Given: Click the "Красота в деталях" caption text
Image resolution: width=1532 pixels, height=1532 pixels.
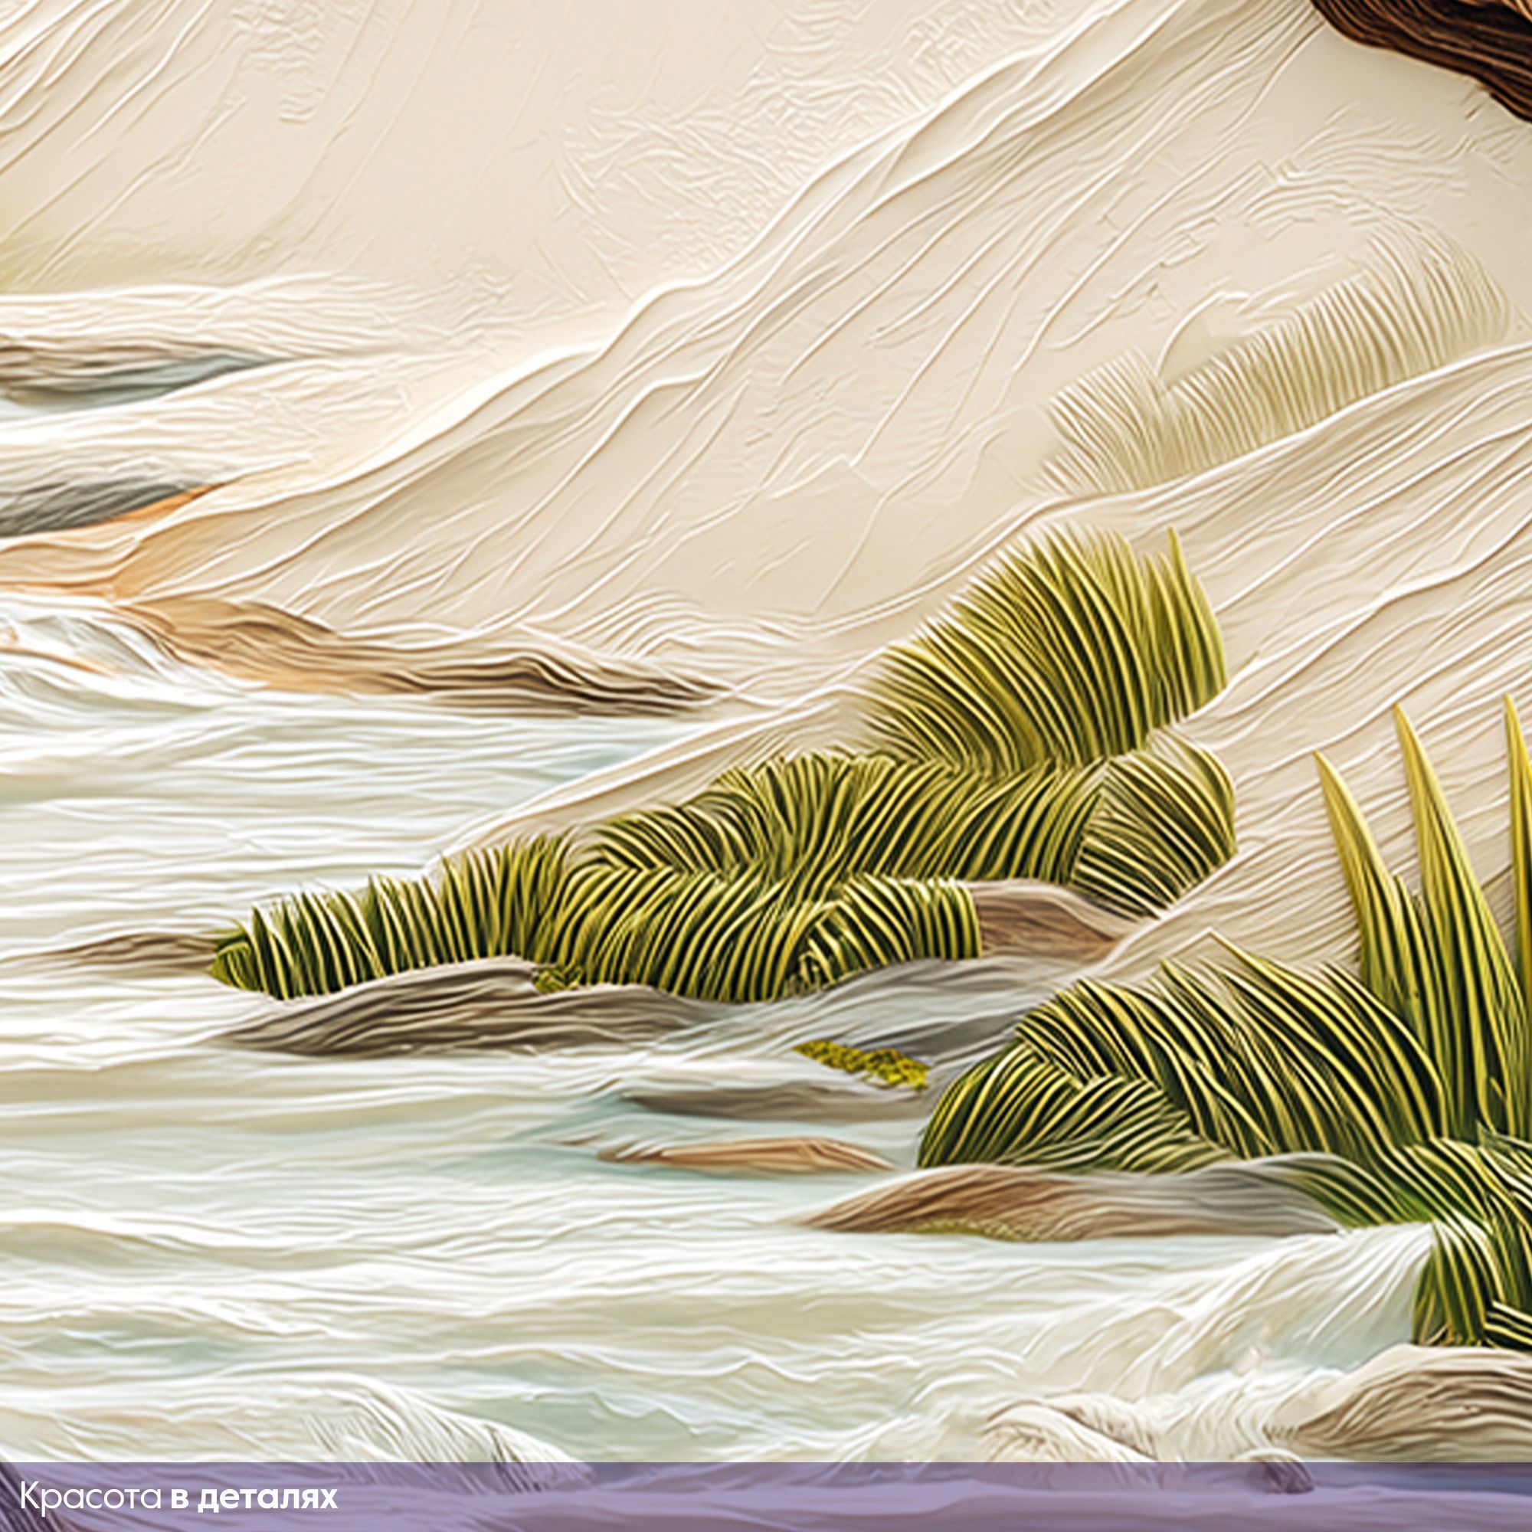Looking at the screenshot, I should 178,1499.
